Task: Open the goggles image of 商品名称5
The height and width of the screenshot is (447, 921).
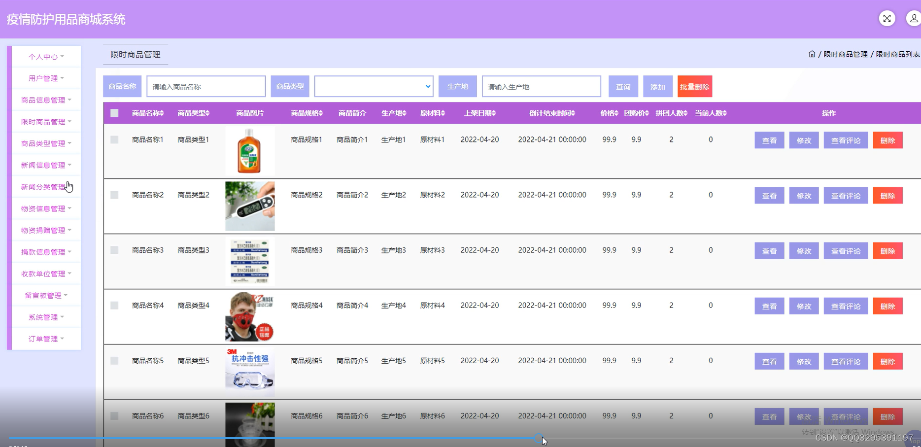Action: [x=250, y=372]
